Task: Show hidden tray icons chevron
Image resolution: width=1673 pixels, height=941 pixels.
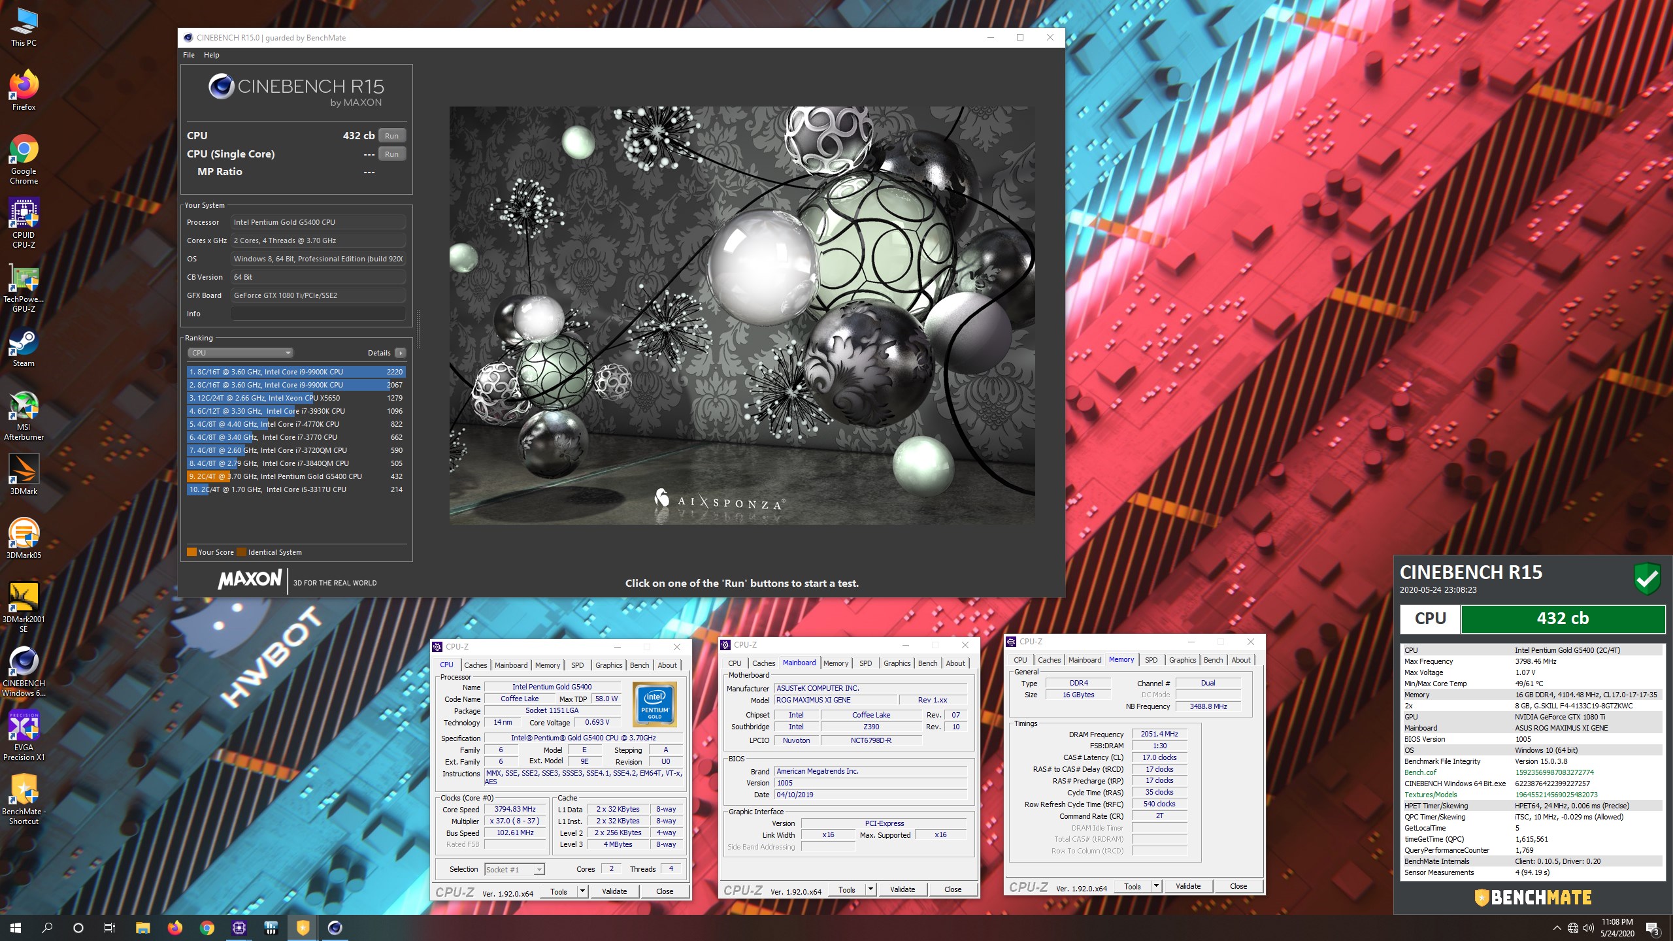Action: click(1557, 928)
